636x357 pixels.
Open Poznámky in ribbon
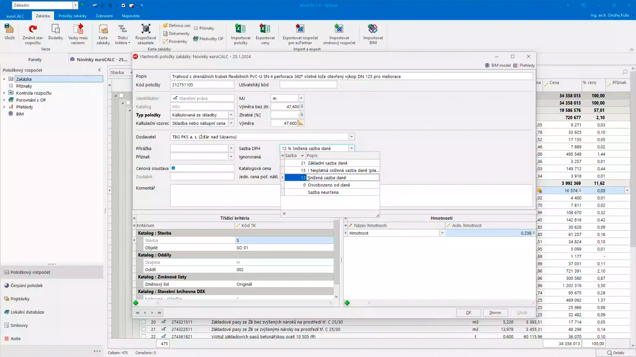(x=175, y=41)
